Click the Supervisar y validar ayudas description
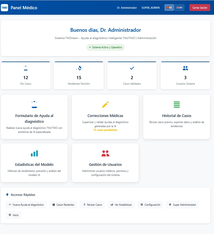Image resolution: width=214 pixels, height=234 pixels. [x=105, y=124]
